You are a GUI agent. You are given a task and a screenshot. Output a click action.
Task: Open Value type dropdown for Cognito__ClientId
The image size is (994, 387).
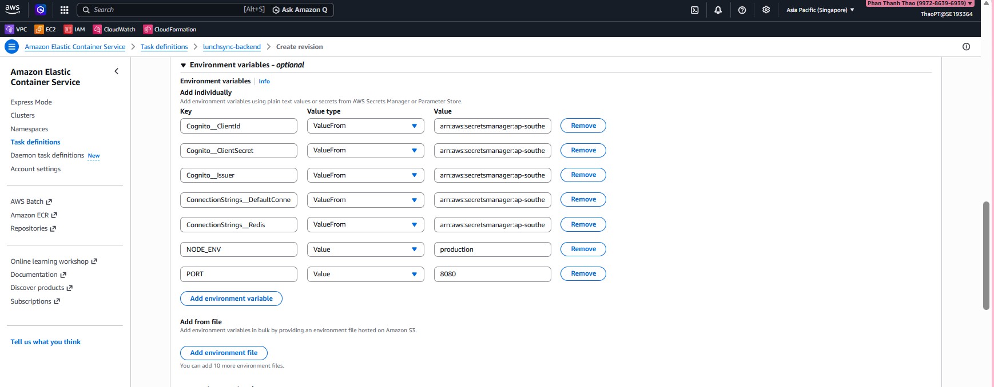pyautogui.click(x=365, y=126)
